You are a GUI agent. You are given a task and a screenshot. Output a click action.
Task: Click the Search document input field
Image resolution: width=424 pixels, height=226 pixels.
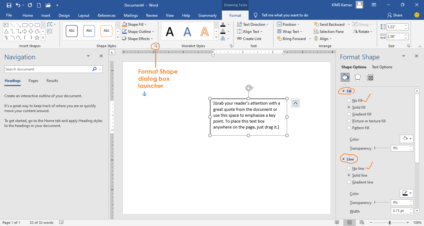pos(48,69)
